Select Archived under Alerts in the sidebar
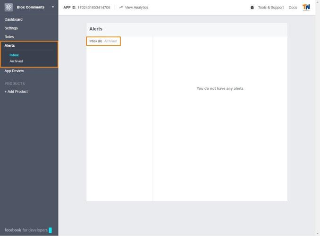 tap(16, 61)
